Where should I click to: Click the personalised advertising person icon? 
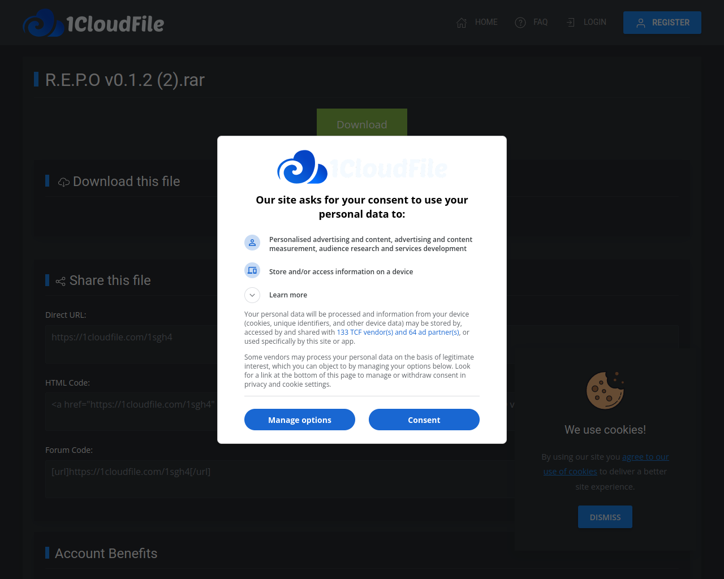252,243
